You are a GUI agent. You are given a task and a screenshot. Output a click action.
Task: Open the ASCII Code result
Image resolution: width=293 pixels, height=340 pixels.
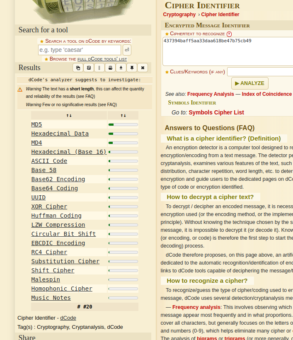[x=49, y=161]
